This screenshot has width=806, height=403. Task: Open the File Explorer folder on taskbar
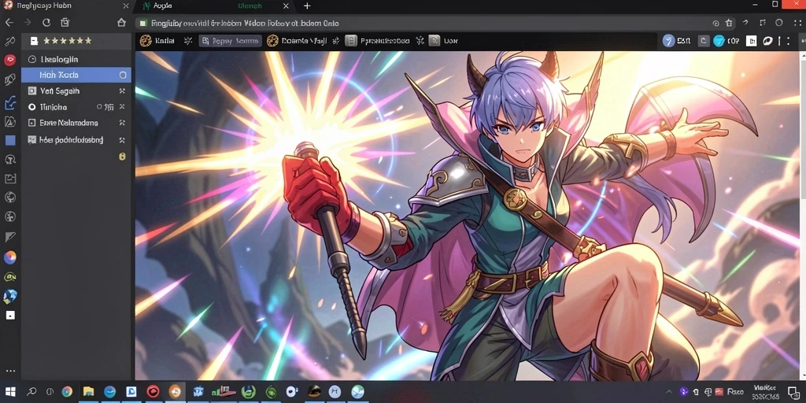(x=88, y=392)
